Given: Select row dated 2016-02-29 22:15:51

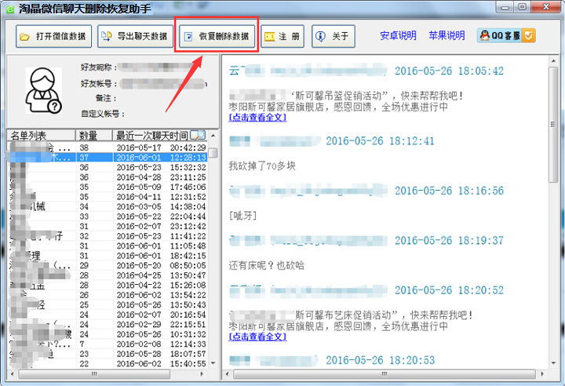Looking at the screenshot, I should (108, 324).
